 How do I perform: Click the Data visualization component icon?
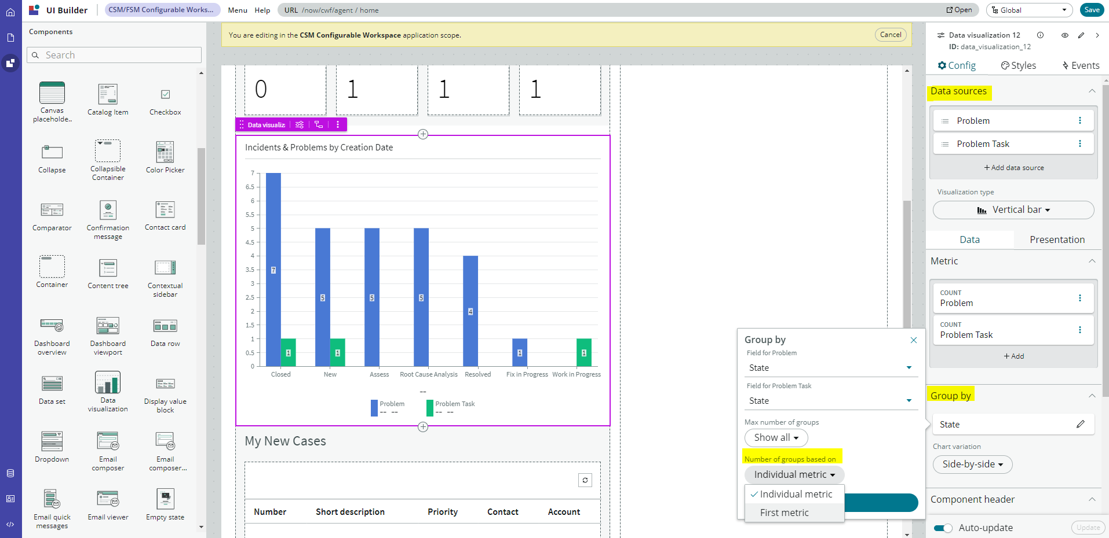click(108, 383)
